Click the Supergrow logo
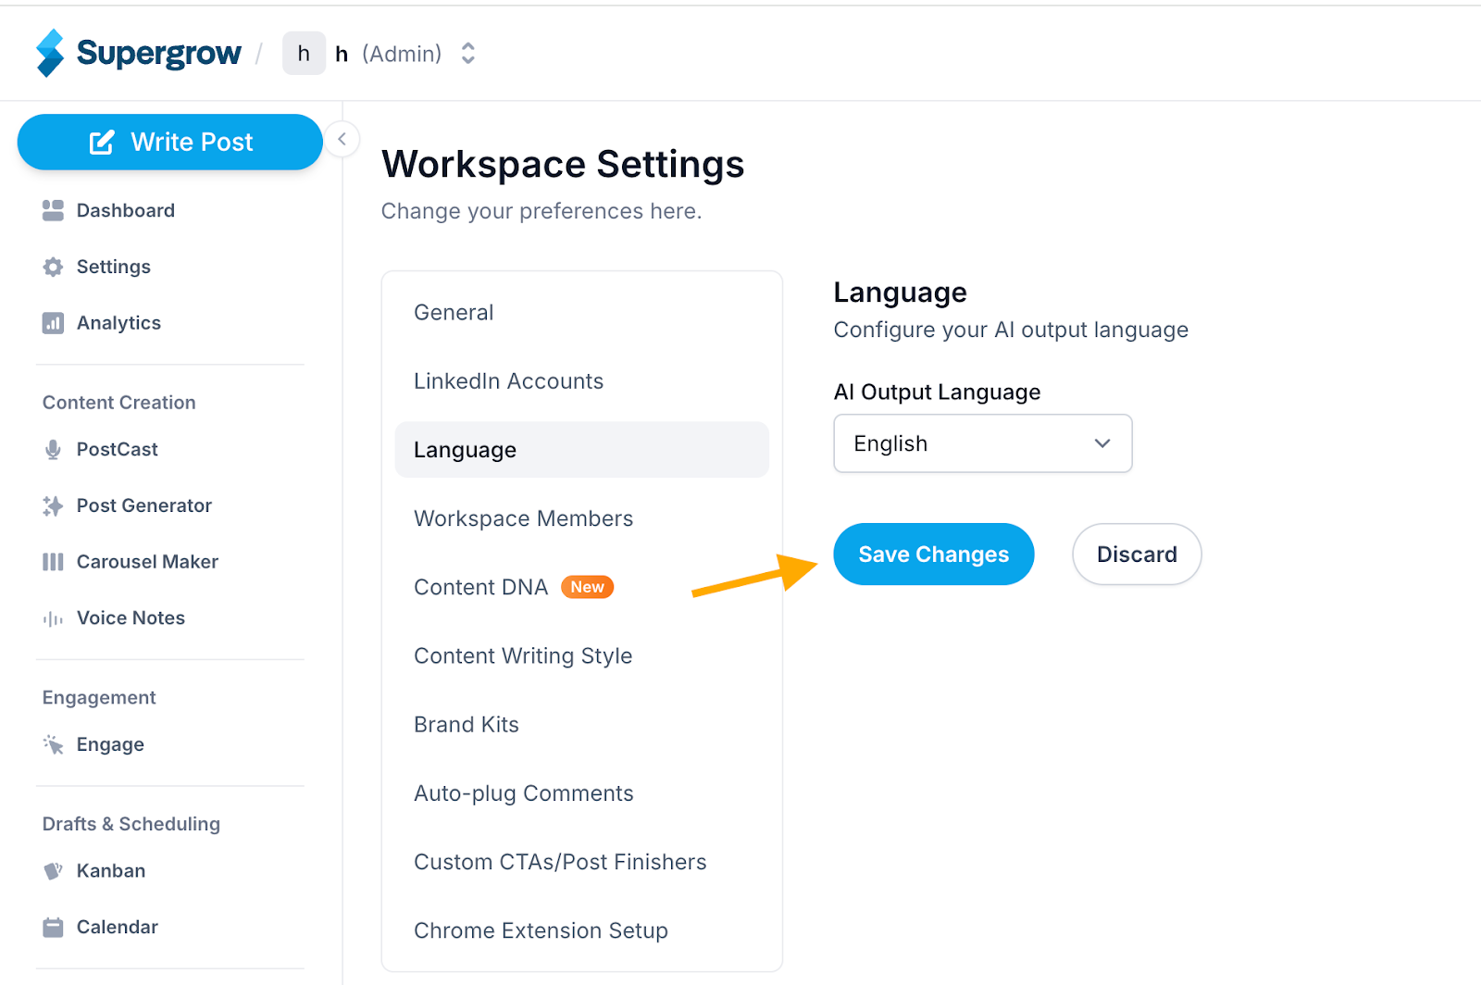The width and height of the screenshot is (1481, 985). point(138,53)
